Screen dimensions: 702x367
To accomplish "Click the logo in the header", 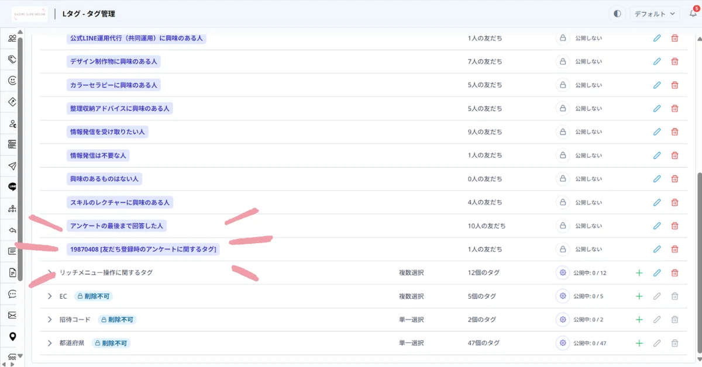I will click(29, 13).
